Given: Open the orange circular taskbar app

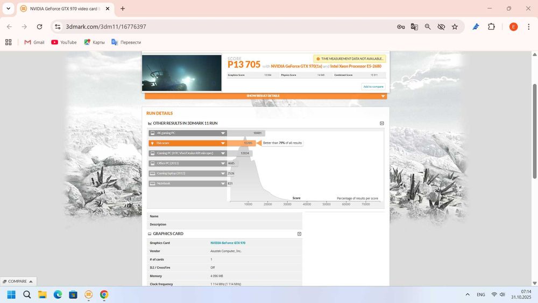Looking at the screenshot, I should point(89,294).
